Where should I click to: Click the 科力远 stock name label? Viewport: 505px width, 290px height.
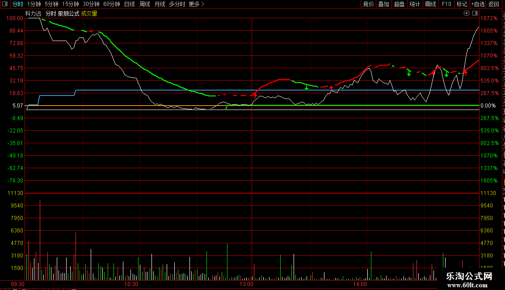(x=34, y=13)
